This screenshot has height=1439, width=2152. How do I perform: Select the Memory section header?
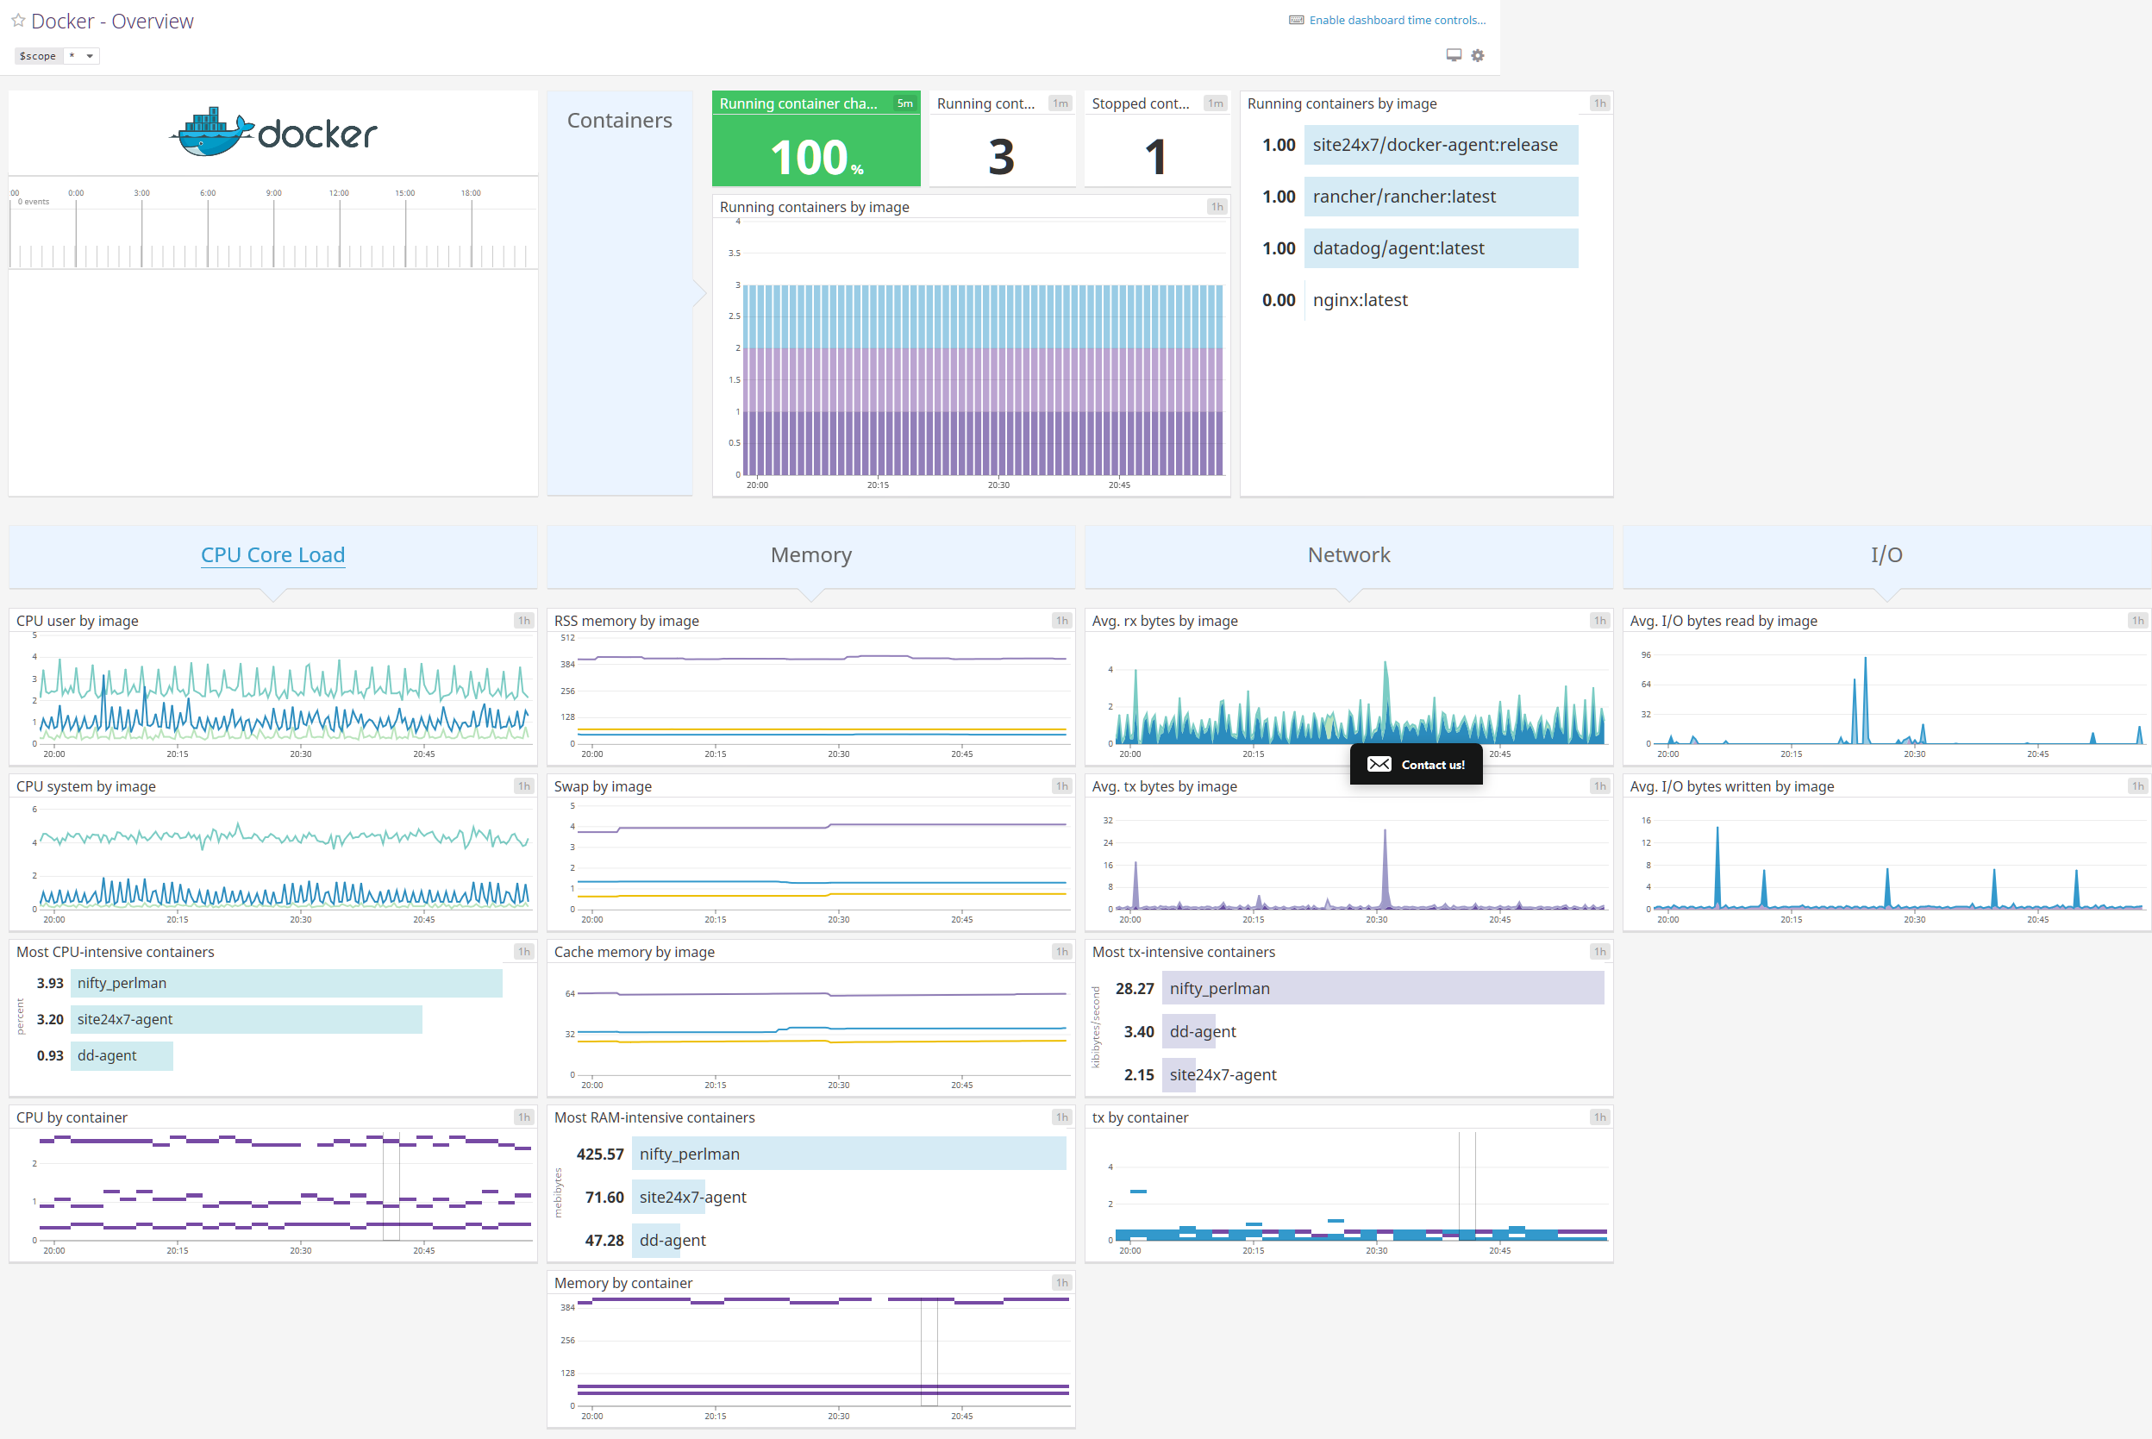click(x=810, y=554)
